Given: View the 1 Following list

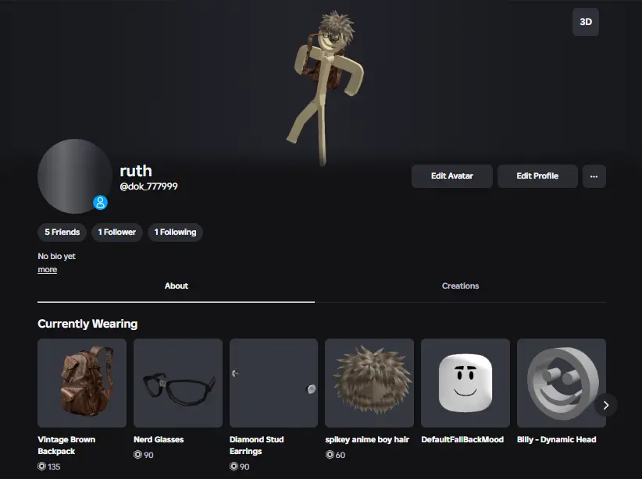Looking at the screenshot, I should (175, 232).
